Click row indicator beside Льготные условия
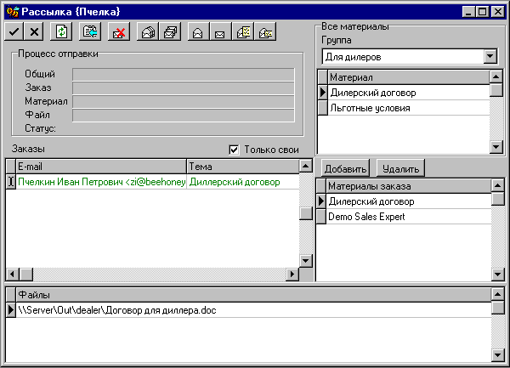Screen dimensions: 510x368 point(322,108)
